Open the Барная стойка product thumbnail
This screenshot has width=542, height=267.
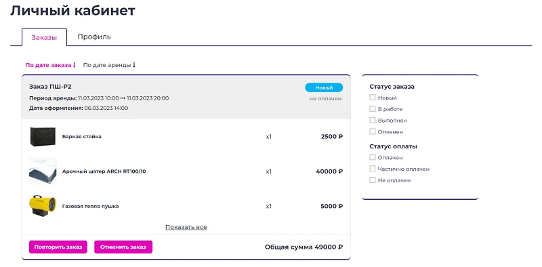43,137
